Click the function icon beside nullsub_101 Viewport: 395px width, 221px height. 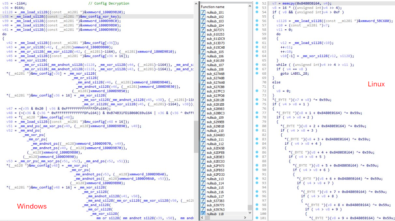[x=203, y=12]
